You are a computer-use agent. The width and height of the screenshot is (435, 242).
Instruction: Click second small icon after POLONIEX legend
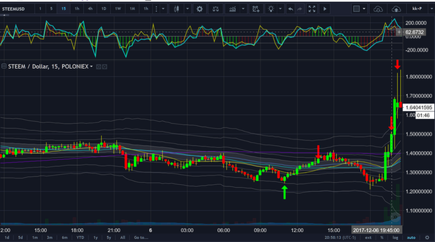click(x=104, y=67)
